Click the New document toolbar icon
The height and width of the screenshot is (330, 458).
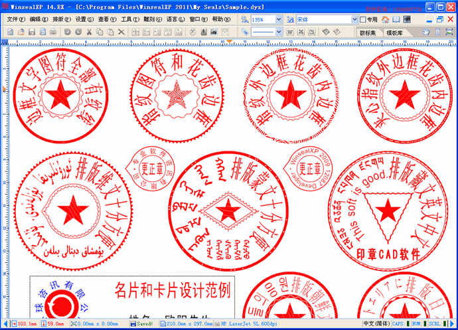click(x=10, y=32)
